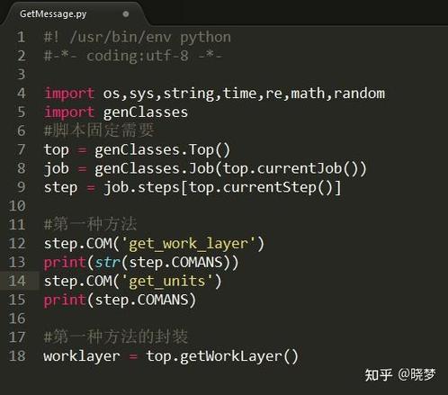Click line number 16 in gutter

tap(17, 319)
